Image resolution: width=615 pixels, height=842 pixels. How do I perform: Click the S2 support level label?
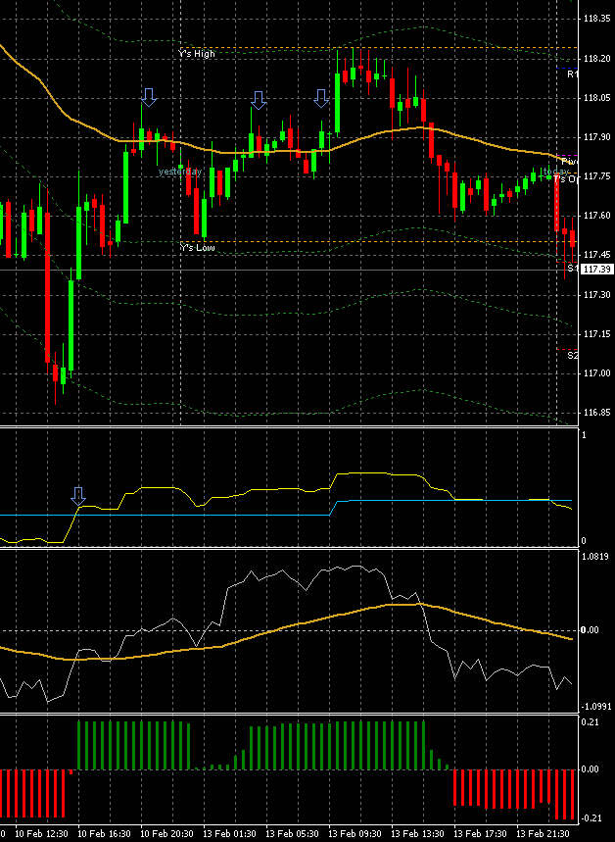pyautogui.click(x=573, y=356)
